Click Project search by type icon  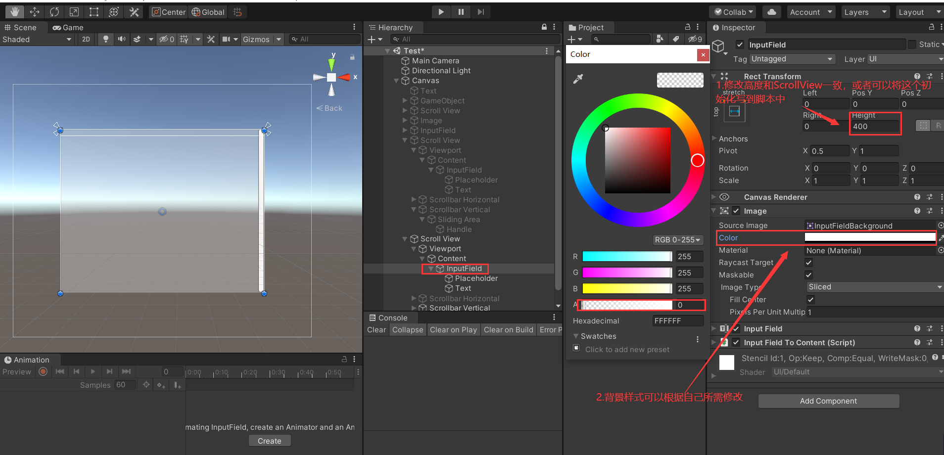pos(660,39)
